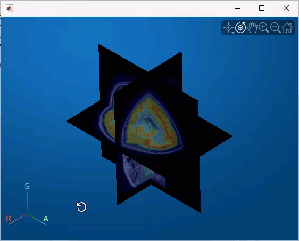Click the A axis label on the orientation indicator

pos(46,219)
